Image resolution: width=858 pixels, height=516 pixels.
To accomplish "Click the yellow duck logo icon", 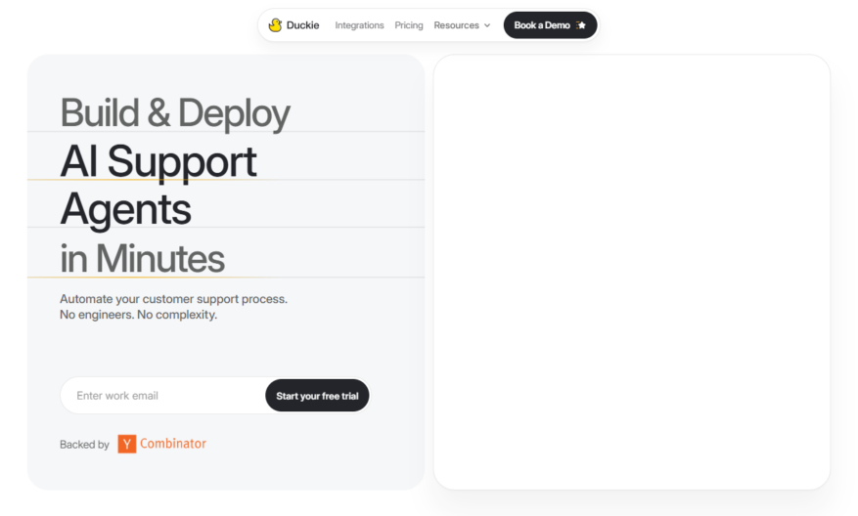I will (275, 25).
